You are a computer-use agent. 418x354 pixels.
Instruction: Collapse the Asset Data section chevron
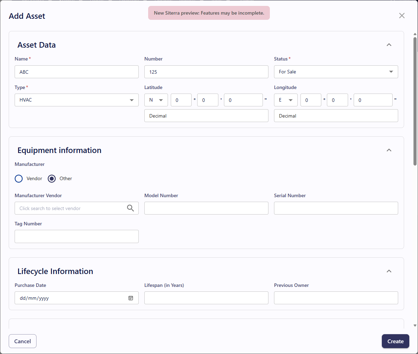point(389,45)
